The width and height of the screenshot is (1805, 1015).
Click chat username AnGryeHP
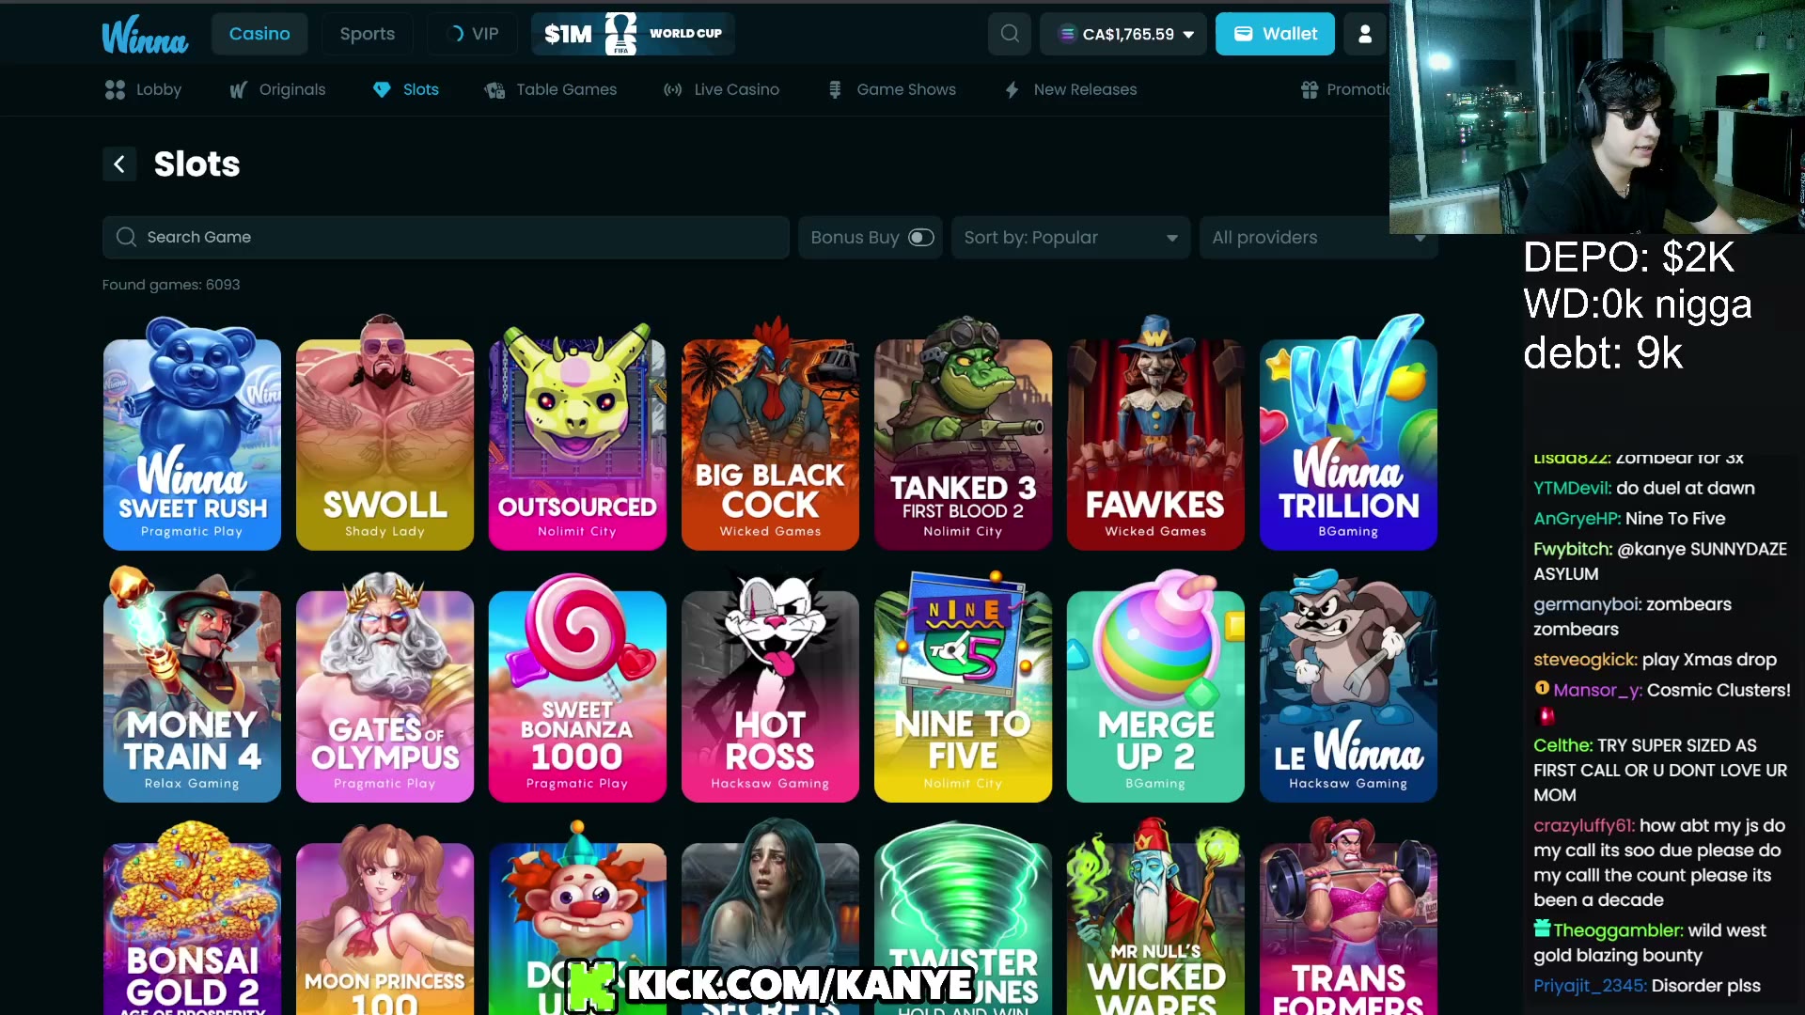(1577, 519)
